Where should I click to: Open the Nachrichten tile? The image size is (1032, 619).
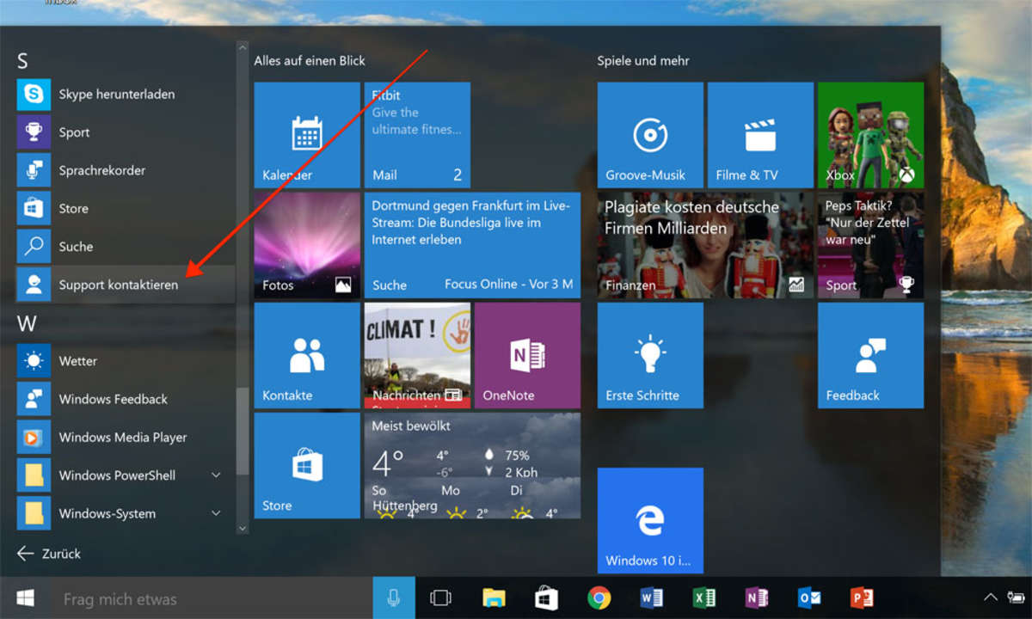pyautogui.click(x=417, y=355)
